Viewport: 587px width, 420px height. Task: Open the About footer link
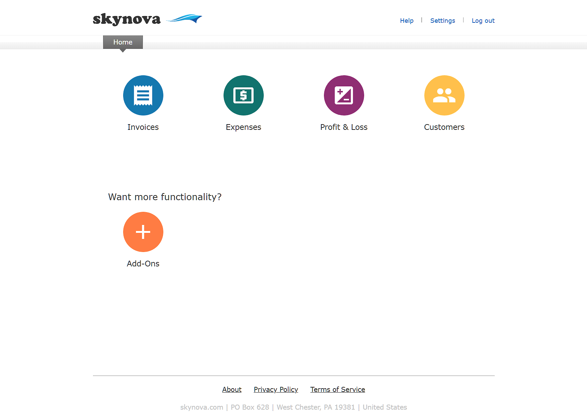232,390
